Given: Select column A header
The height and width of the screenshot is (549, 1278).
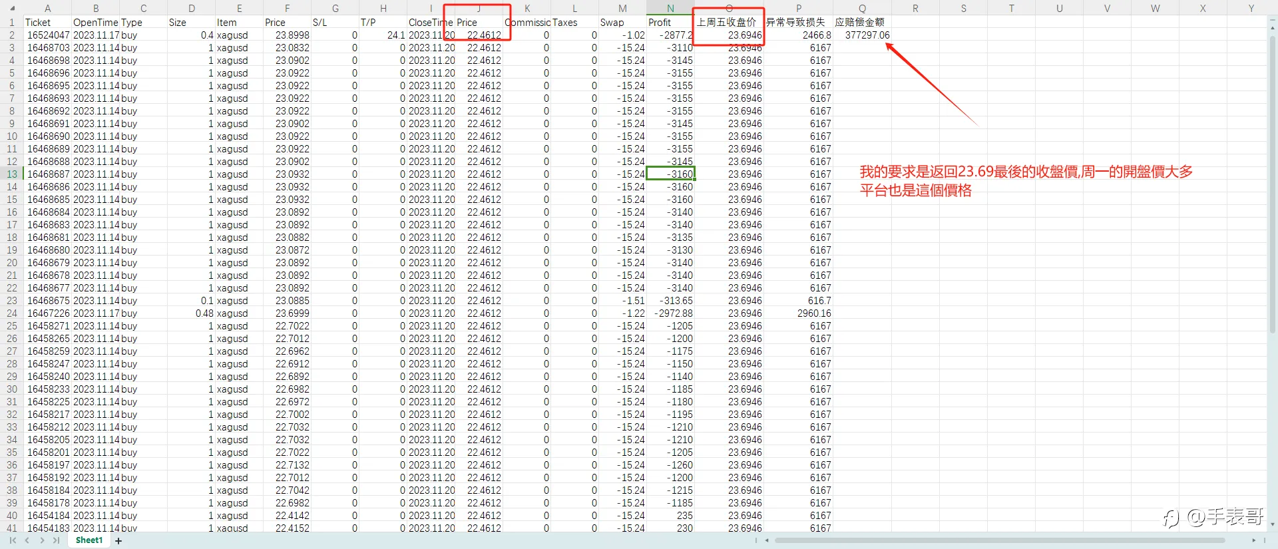Looking at the screenshot, I should 48,8.
